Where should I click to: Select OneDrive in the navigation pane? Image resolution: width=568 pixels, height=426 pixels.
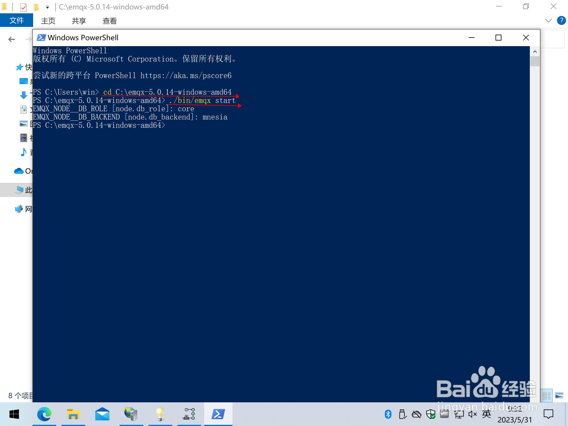pos(23,171)
